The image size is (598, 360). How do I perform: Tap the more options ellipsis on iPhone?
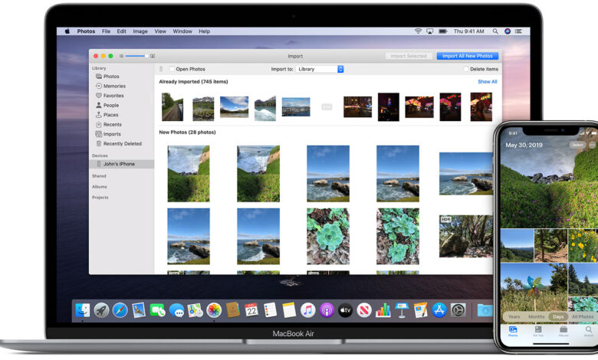click(x=592, y=145)
